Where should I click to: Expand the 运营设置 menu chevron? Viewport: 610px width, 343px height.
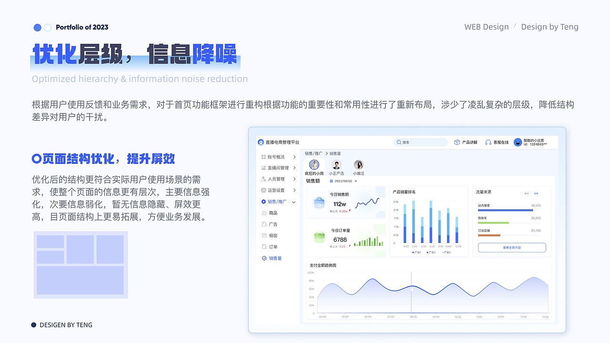295,190
